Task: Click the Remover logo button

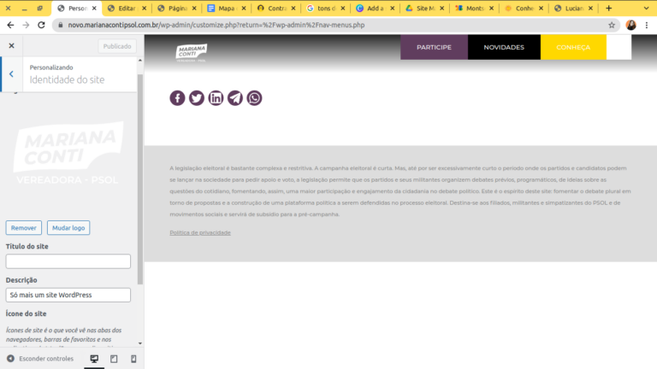Action: coord(23,227)
